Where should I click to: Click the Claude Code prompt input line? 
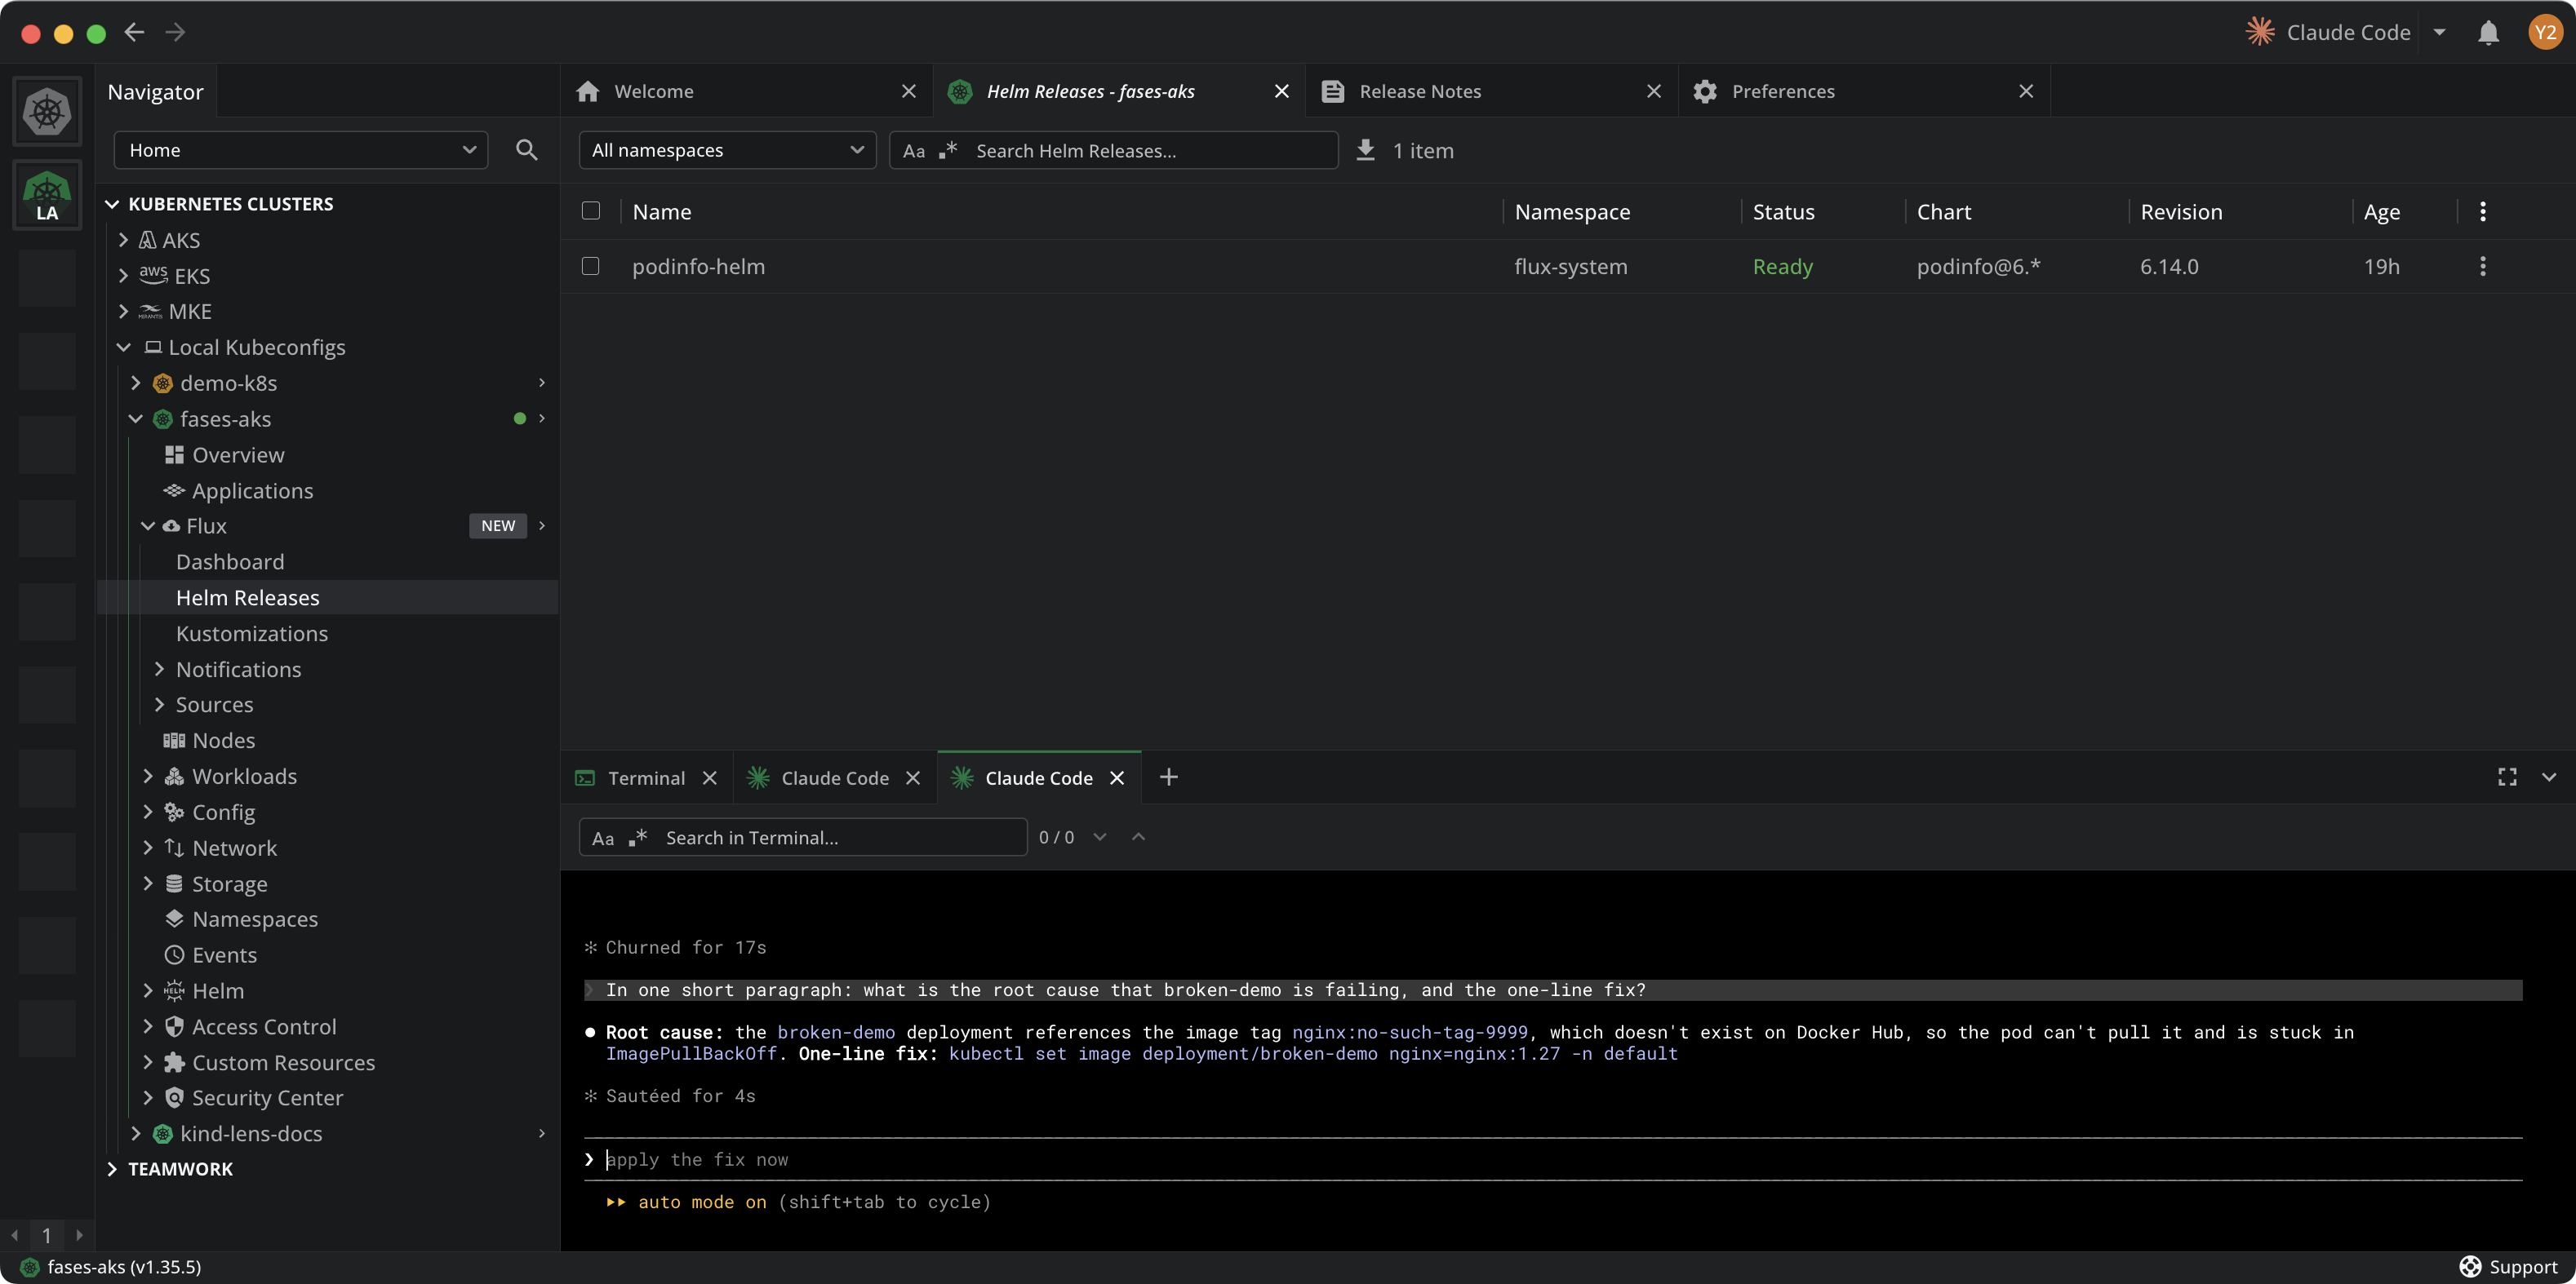click(1552, 1159)
